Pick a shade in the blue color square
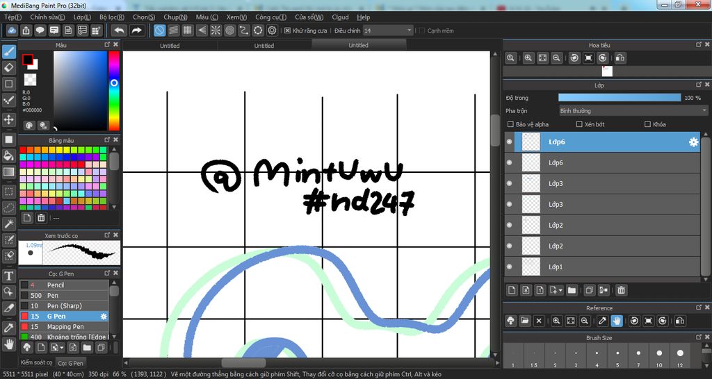The height and width of the screenshot is (379, 712). coord(80,91)
